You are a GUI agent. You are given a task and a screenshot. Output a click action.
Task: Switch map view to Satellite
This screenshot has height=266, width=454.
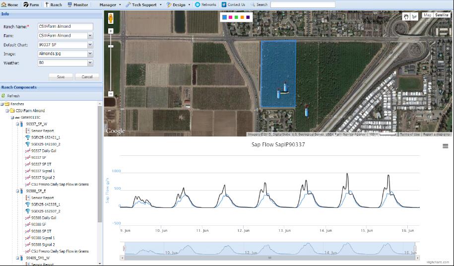[441, 15]
